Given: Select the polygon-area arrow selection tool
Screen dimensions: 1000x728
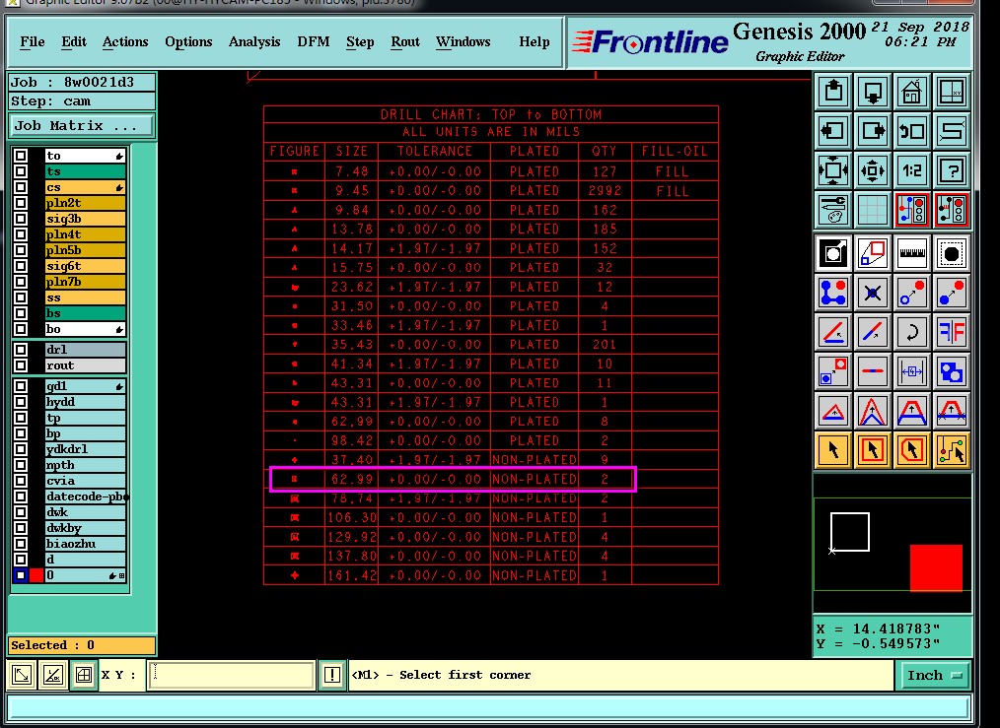Looking at the screenshot, I should (912, 450).
